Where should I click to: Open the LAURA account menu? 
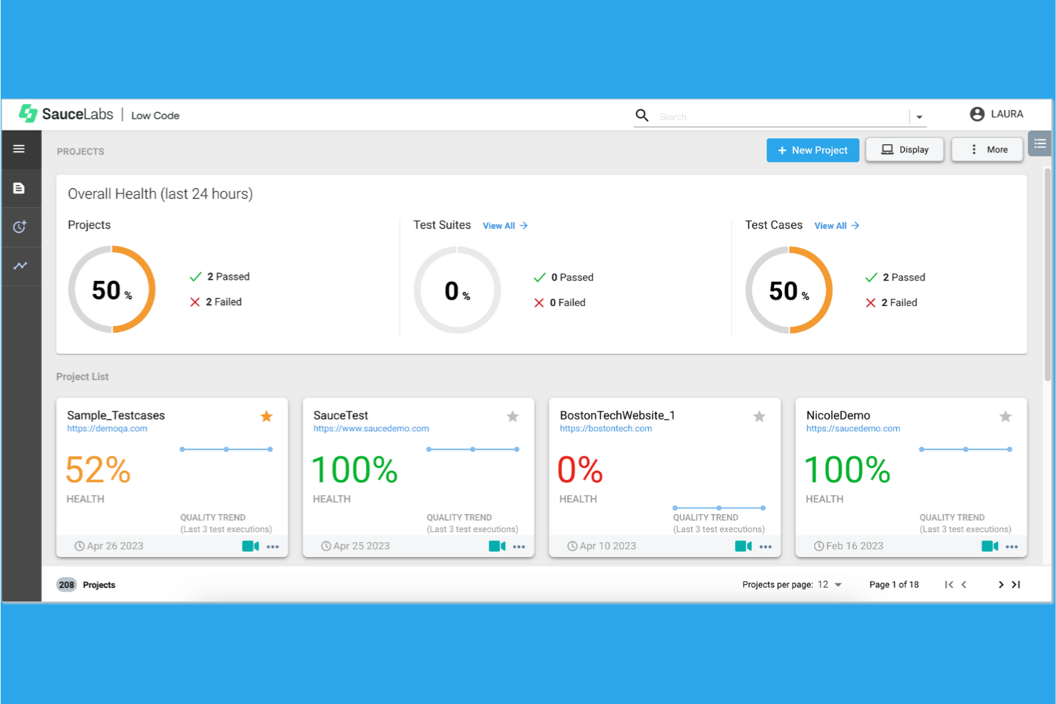click(x=997, y=114)
